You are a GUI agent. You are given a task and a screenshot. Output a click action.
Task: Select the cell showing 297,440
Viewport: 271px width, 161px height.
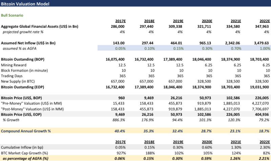[x=147, y=26]
